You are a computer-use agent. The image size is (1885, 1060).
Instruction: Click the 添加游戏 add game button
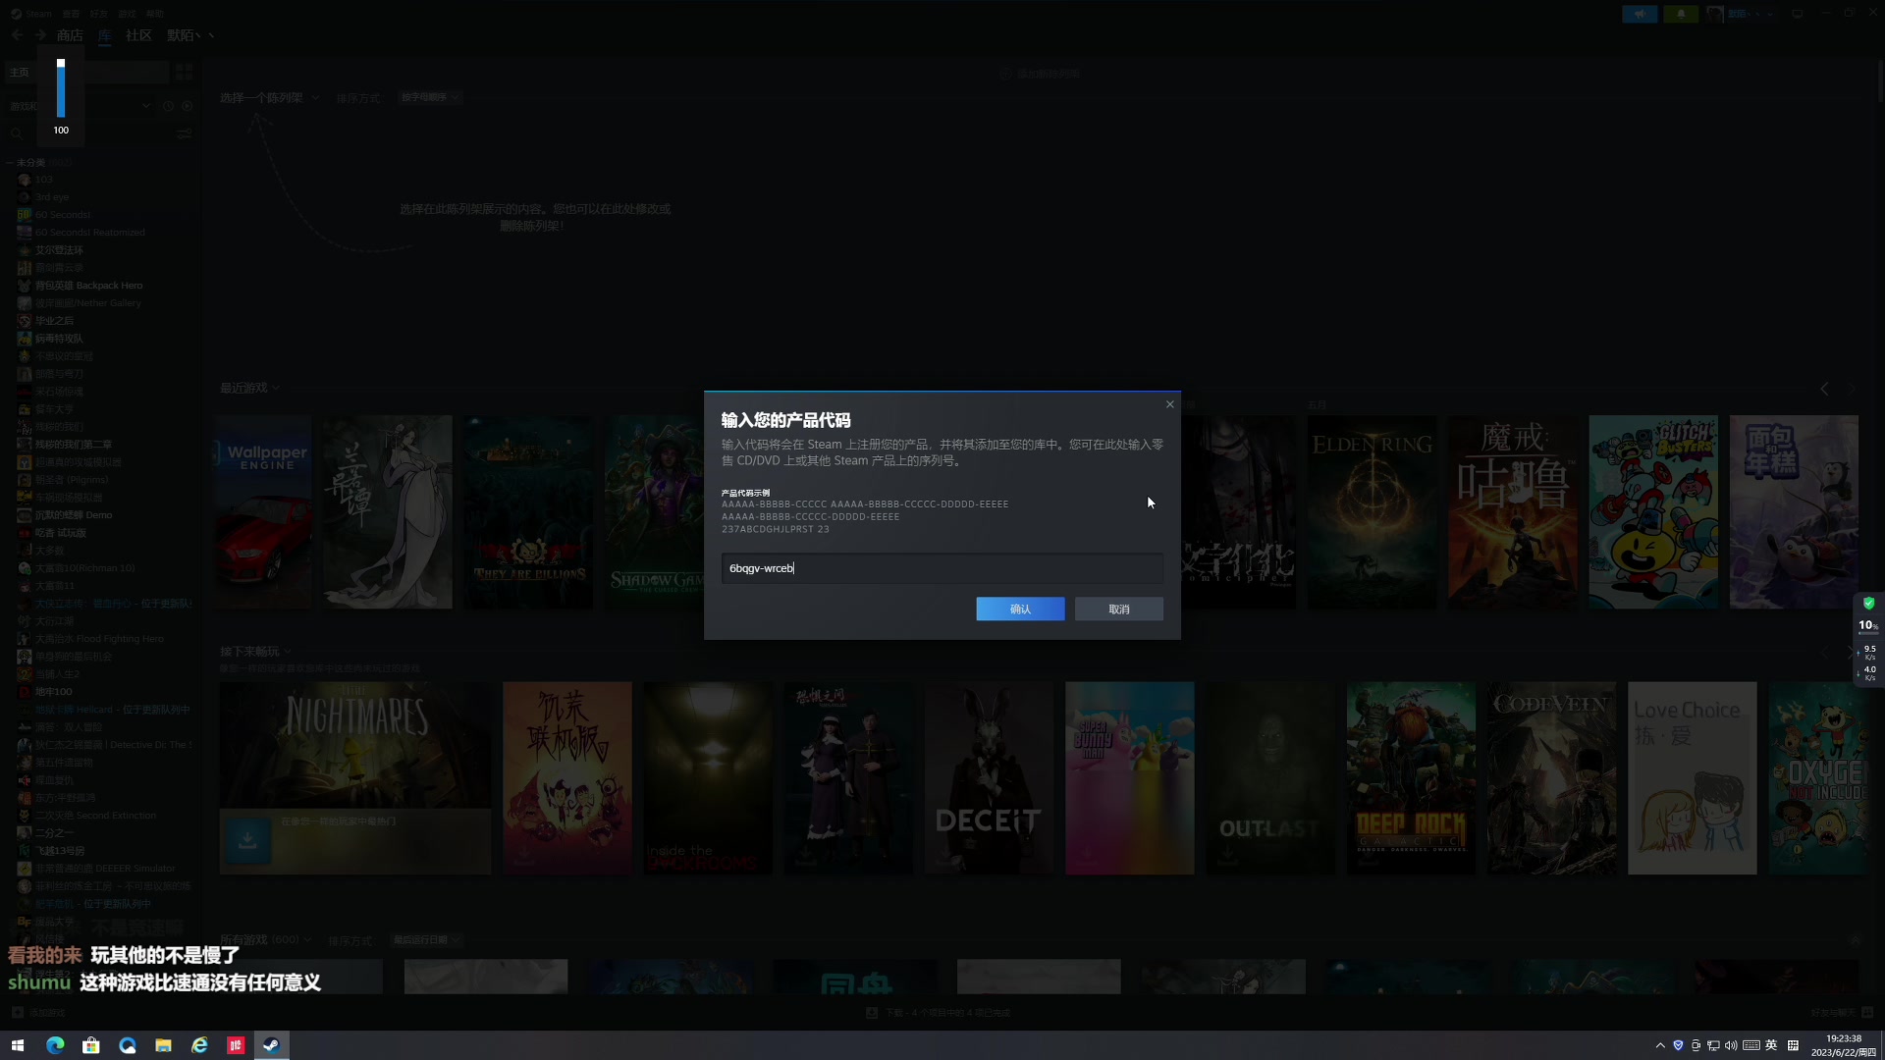point(38,1013)
